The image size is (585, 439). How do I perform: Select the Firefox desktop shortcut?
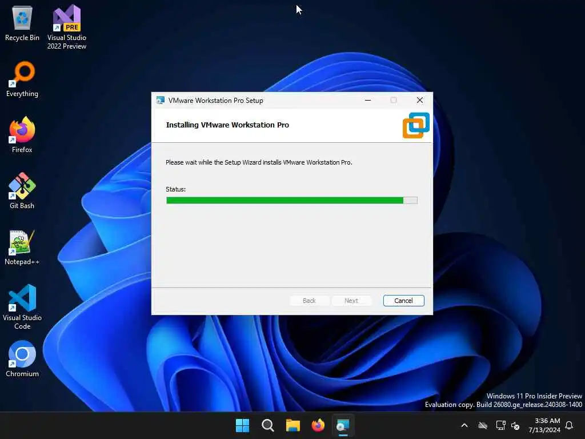(x=22, y=135)
